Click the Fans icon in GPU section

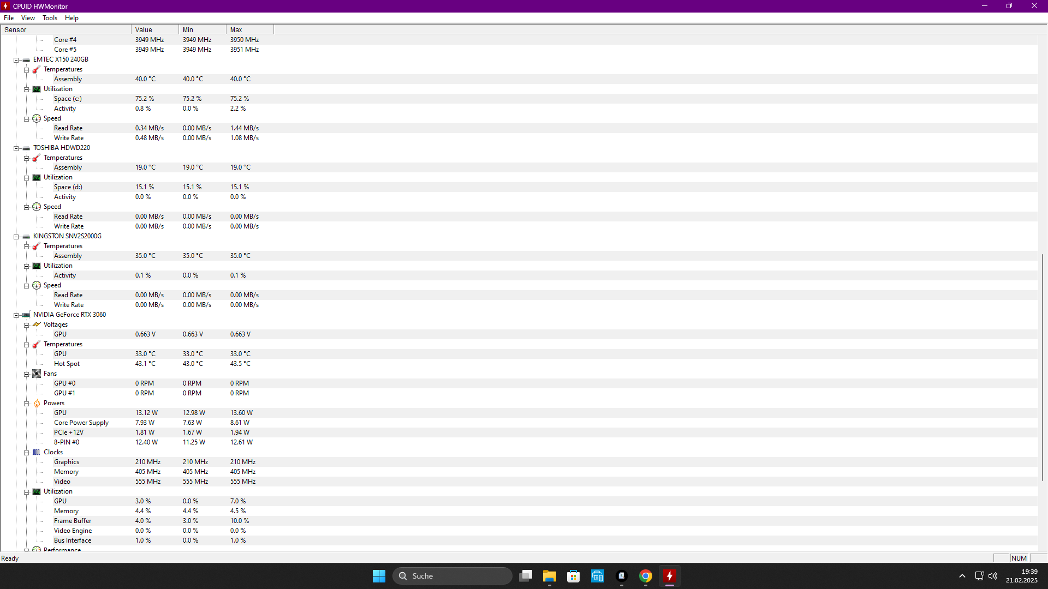click(37, 374)
